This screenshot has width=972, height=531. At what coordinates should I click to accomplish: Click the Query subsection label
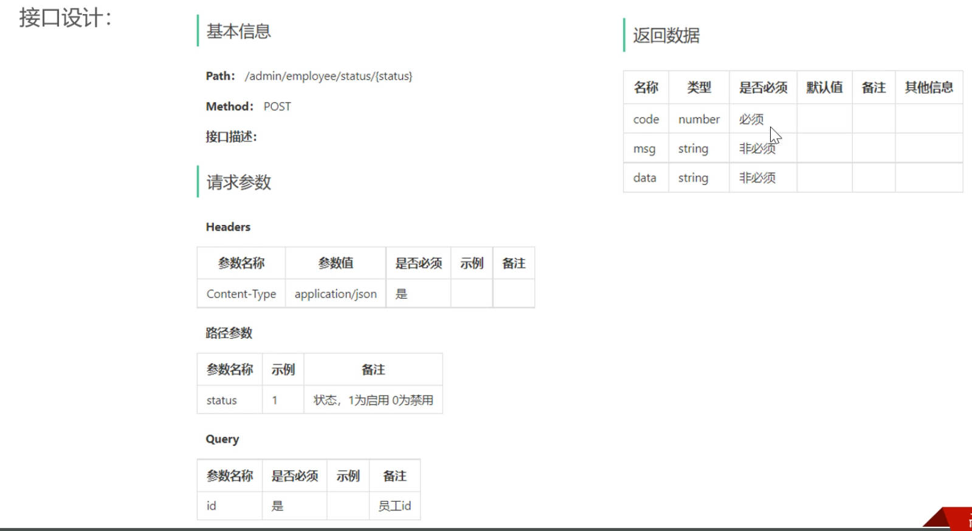tap(222, 439)
